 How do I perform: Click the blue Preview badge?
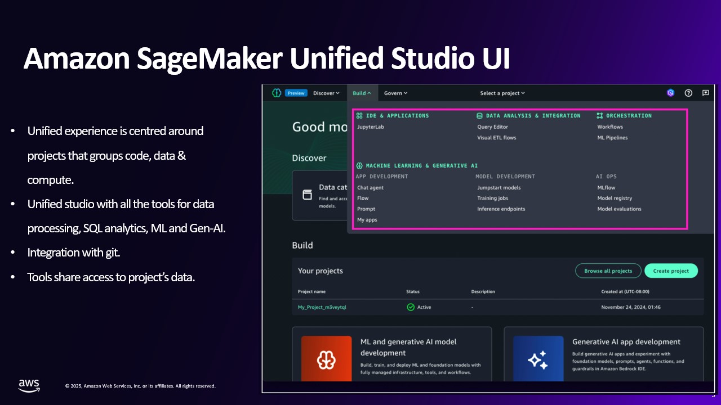[296, 93]
